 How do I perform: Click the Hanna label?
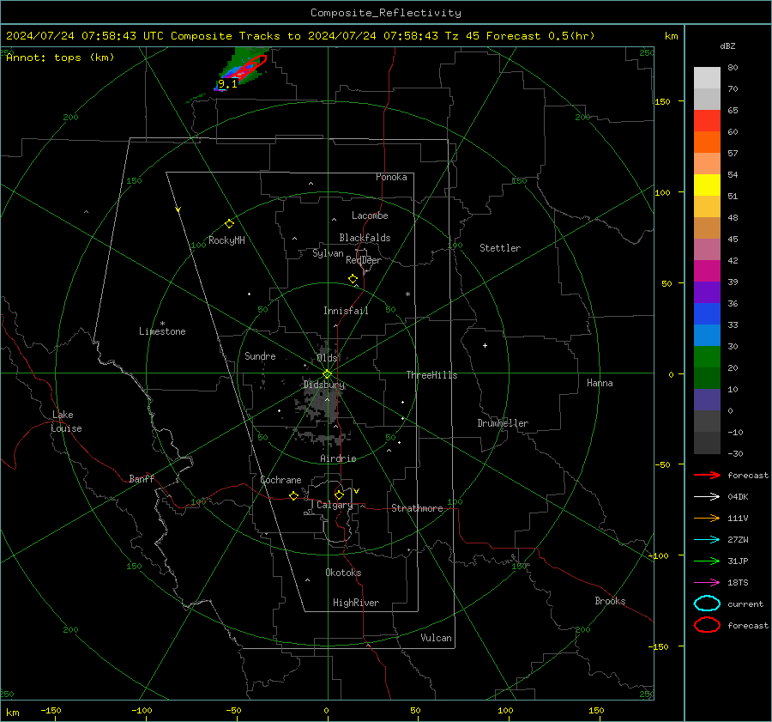pos(600,383)
